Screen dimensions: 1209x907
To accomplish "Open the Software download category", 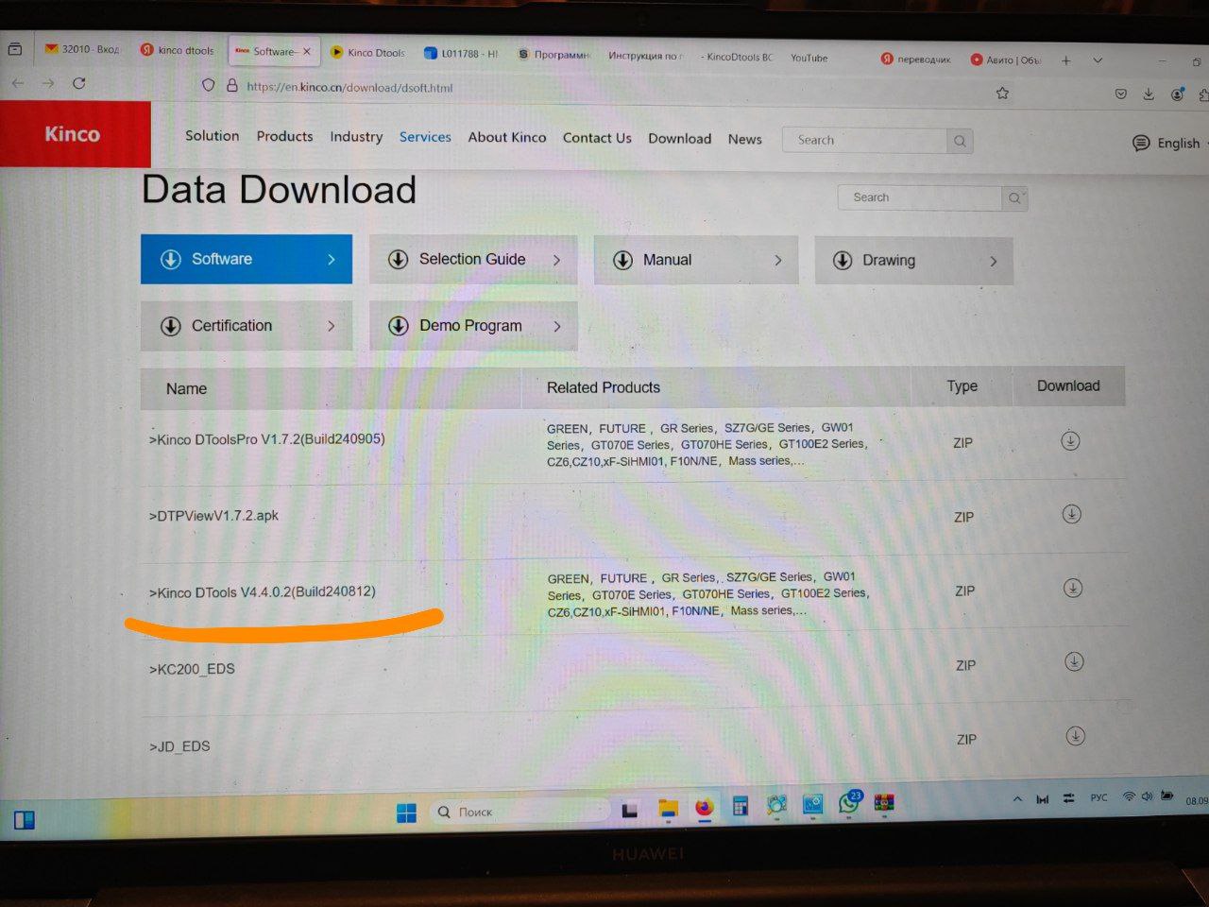I will 247,259.
